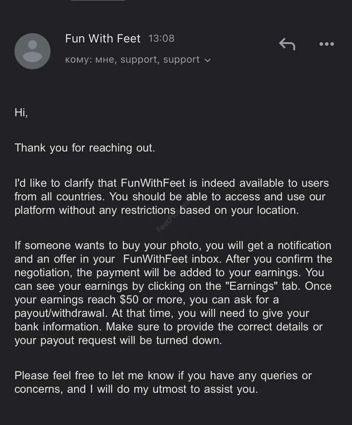
Task: Select the "мне" recipient
Action: (105, 60)
